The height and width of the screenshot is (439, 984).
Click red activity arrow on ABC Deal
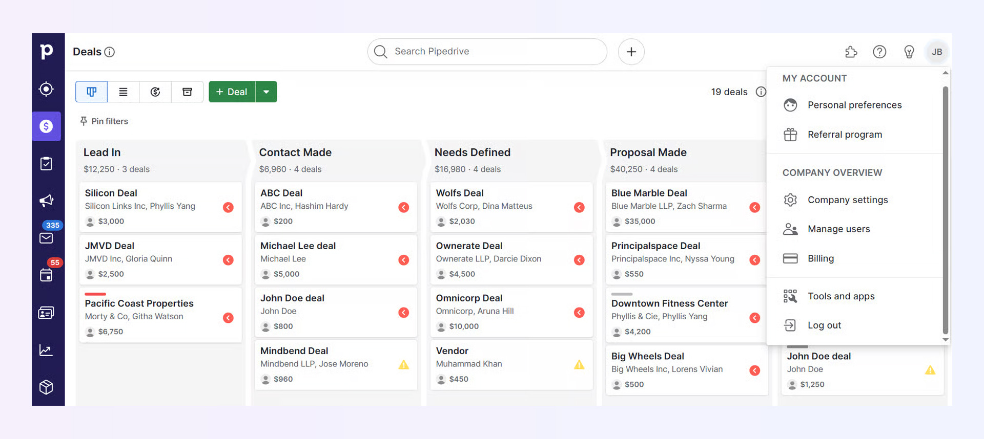click(404, 207)
